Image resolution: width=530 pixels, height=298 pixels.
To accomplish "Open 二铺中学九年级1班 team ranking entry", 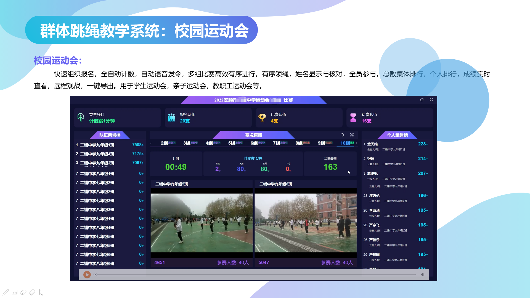I will pos(97,145).
